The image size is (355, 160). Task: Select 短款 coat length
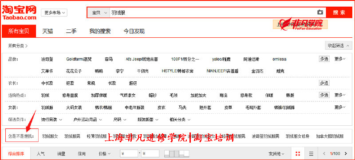pyautogui.click(x=70, y=83)
